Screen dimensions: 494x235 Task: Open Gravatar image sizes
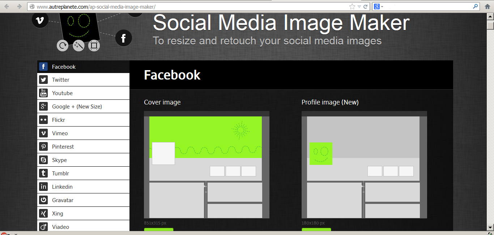83,200
